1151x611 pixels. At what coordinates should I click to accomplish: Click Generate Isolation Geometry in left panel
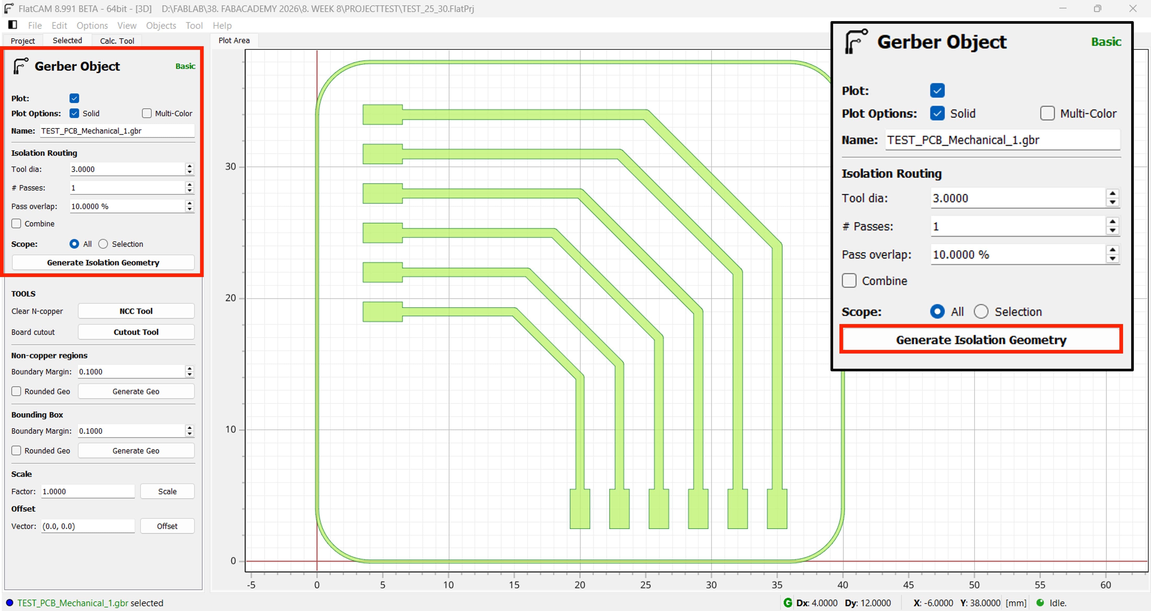[x=103, y=263]
